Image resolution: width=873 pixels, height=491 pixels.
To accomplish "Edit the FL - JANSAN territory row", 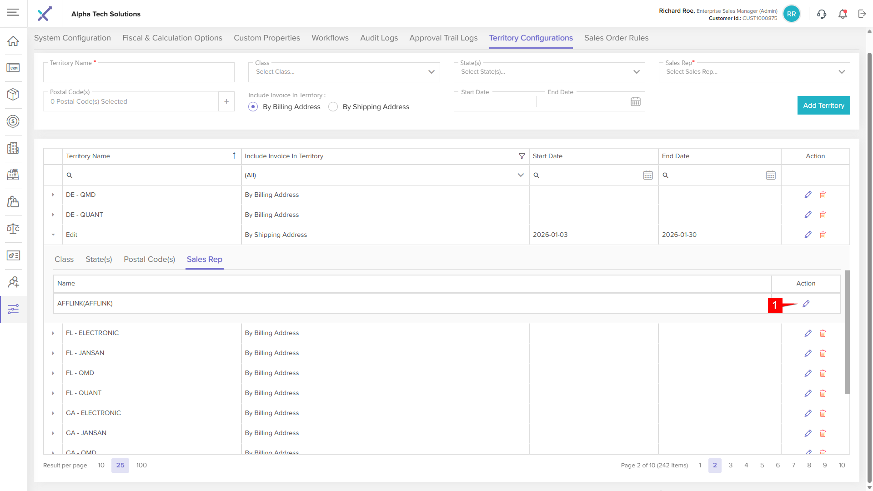I will tap(808, 353).
